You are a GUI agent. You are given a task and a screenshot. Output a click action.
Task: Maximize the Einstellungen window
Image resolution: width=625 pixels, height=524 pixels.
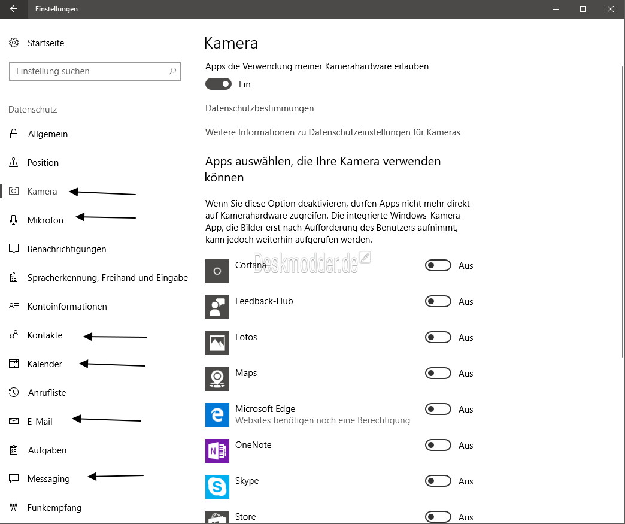click(583, 9)
